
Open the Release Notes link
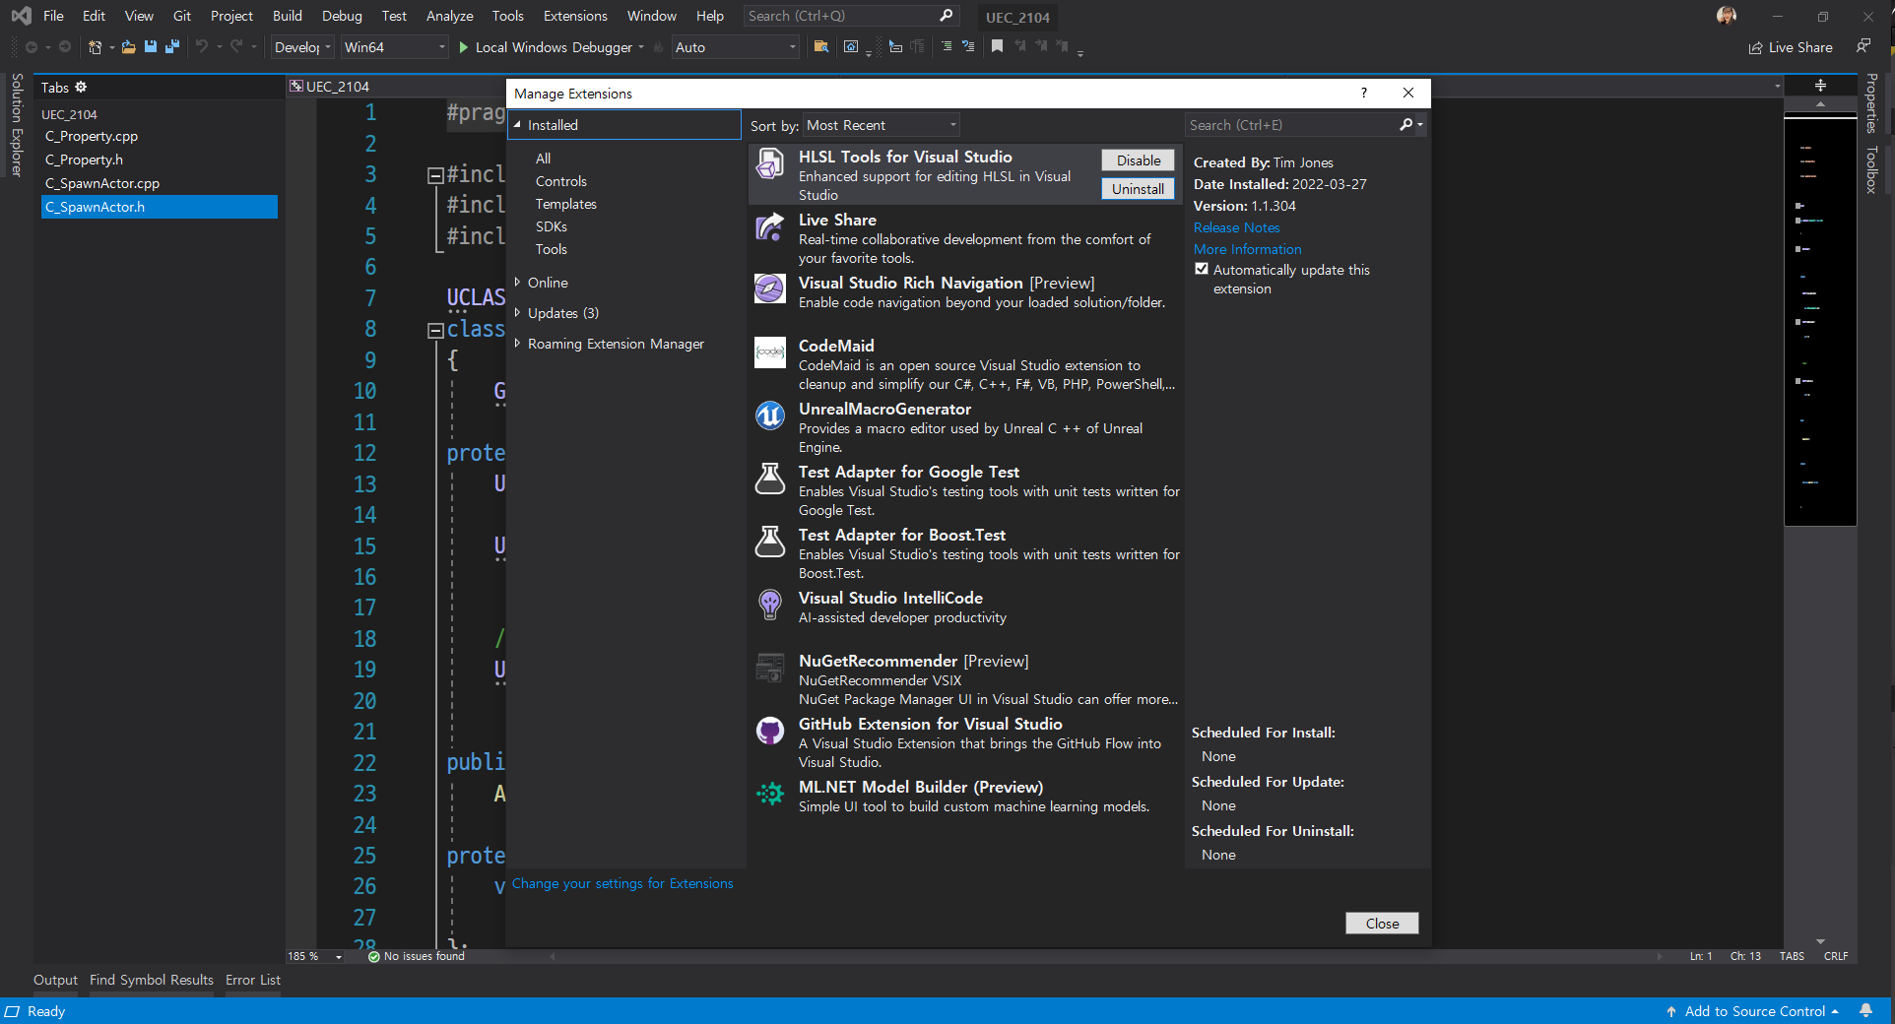click(x=1236, y=227)
